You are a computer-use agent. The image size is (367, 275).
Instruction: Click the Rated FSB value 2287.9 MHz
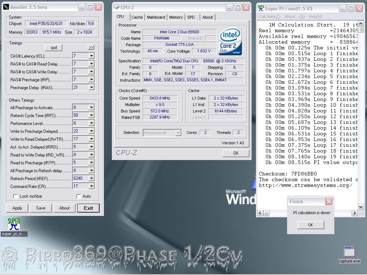click(160, 117)
